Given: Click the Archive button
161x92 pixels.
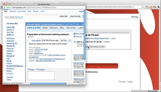Looking at the screenshot, I should tap(45, 28).
